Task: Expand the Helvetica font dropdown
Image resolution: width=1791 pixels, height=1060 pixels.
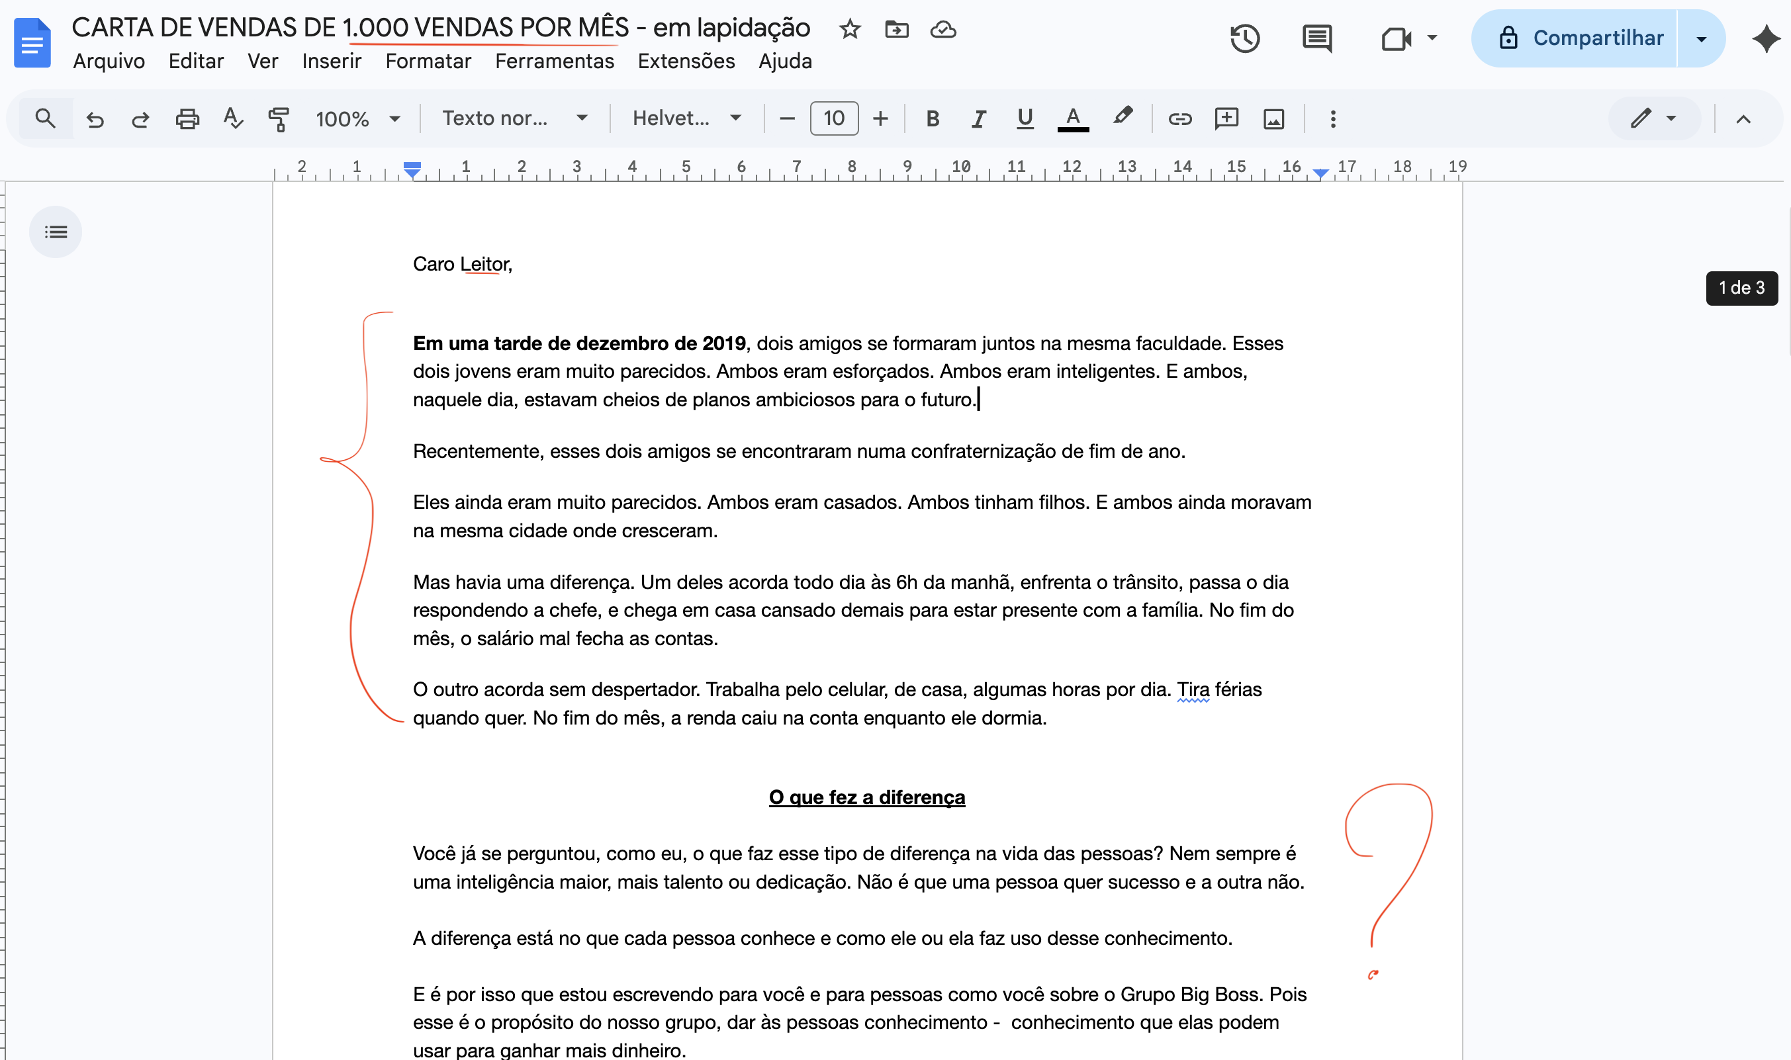Action: (686, 118)
